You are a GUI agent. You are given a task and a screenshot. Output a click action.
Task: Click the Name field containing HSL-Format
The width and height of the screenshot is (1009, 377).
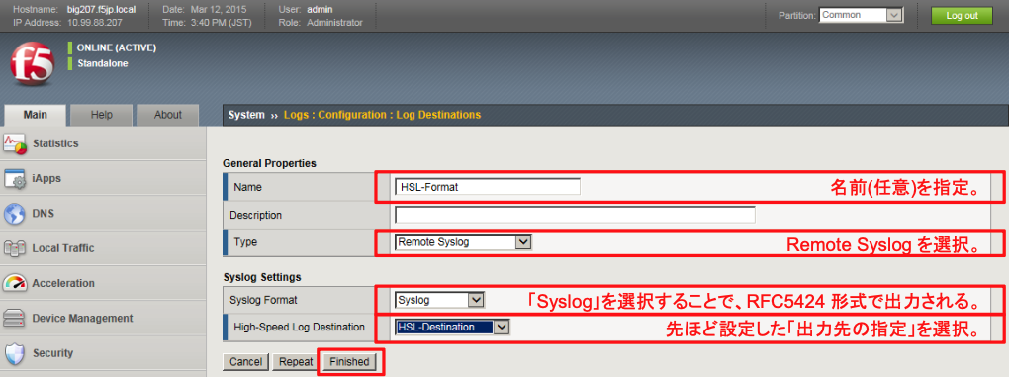[488, 187]
